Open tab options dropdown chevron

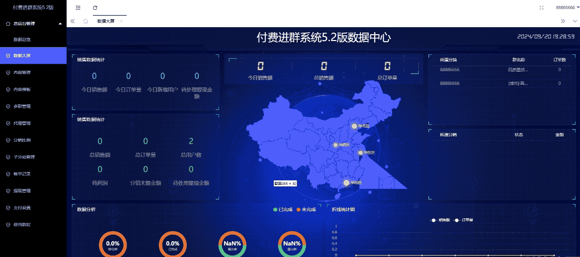click(575, 21)
